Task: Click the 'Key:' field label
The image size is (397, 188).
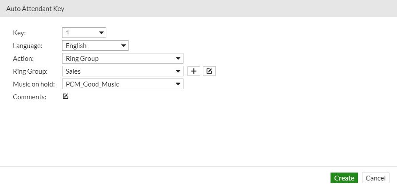Action: click(x=19, y=33)
